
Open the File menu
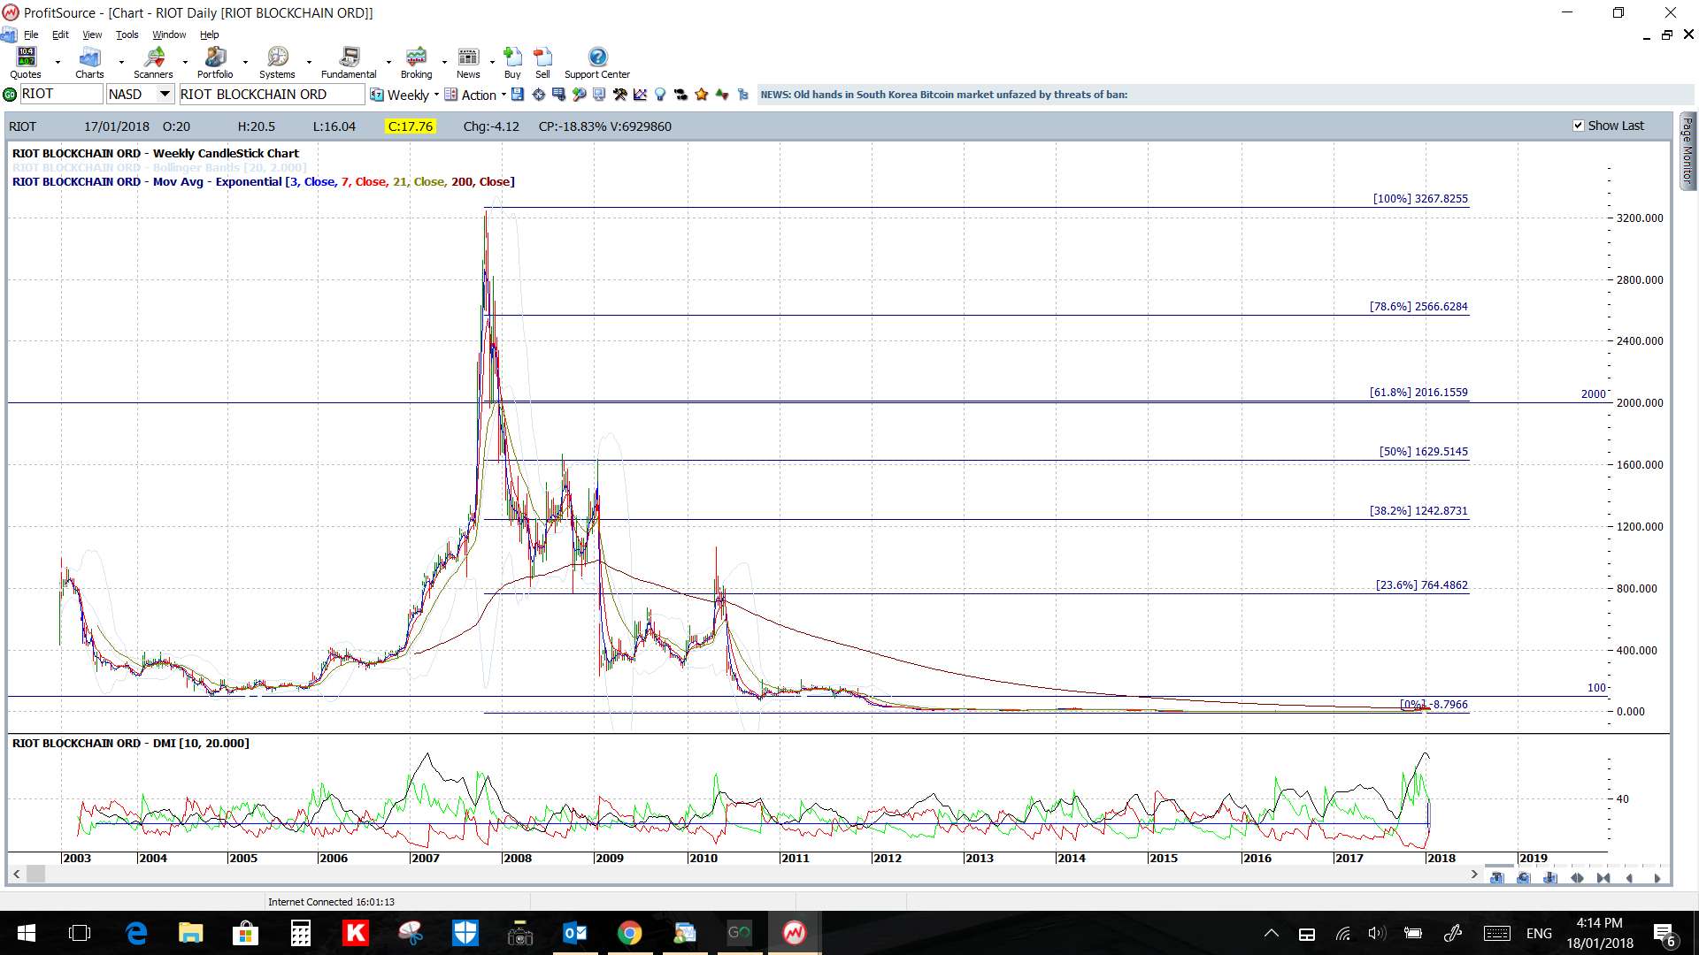click(31, 34)
